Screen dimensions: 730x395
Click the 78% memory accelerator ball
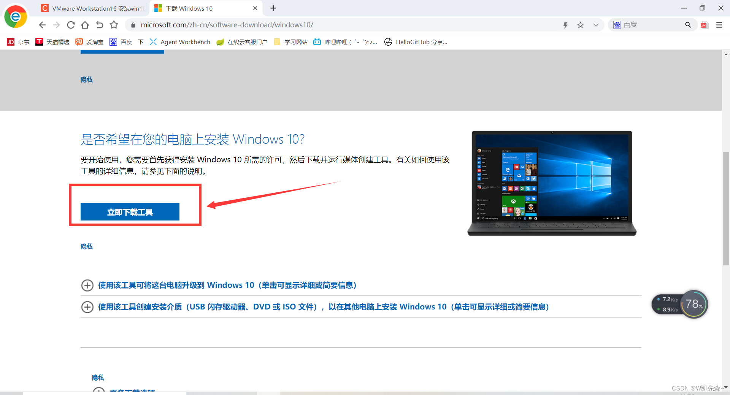694,304
